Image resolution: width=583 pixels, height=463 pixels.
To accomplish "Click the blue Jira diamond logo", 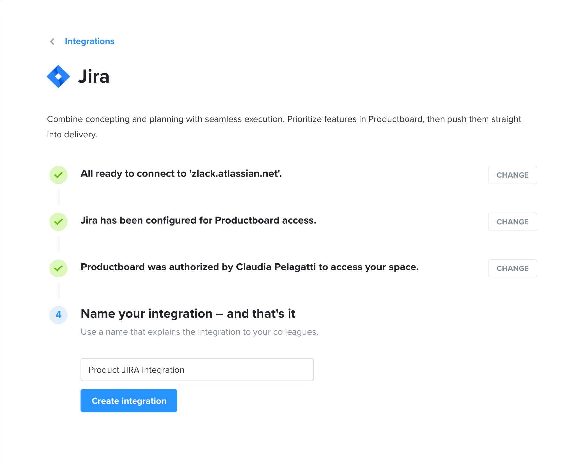I will pyautogui.click(x=58, y=76).
